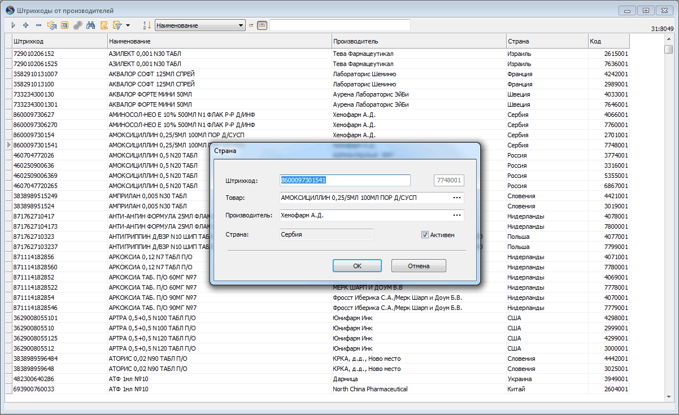679x415 pixels.
Task: Click Нидерланды cell for code 4078001
Action: (547, 216)
